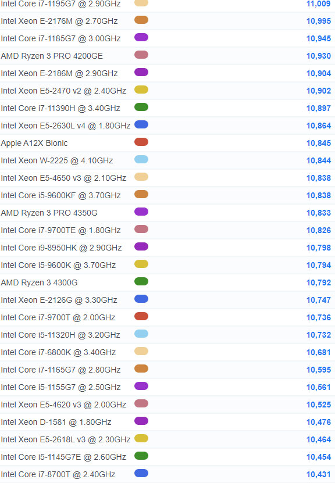Click the red swatch beside Core i7-9700T
The image size is (335, 483).
tap(141, 316)
